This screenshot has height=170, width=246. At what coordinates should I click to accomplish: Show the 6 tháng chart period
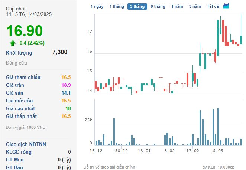tap(158, 6)
